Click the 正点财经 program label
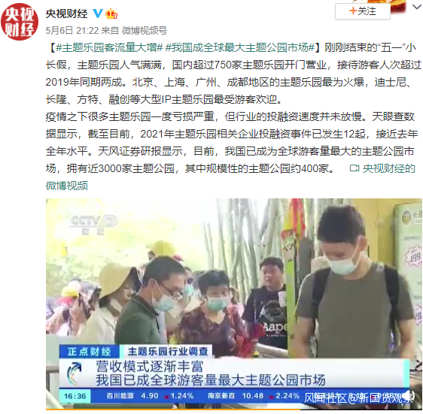The image size is (423, 414). coord(89,352)
